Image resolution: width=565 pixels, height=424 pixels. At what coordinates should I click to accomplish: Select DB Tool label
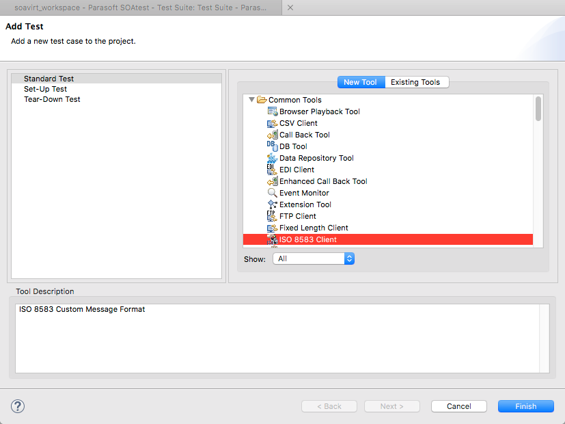[x=293, y=146]
